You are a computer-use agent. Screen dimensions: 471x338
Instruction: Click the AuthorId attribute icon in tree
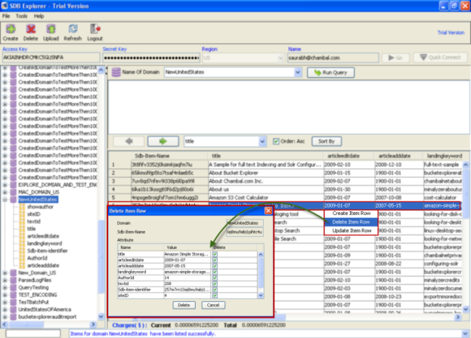[x=22, y=258]
